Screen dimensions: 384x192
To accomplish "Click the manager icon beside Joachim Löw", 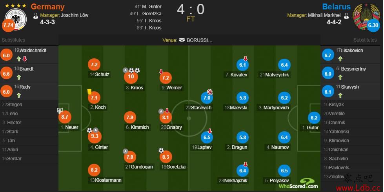I will (36, 16).
